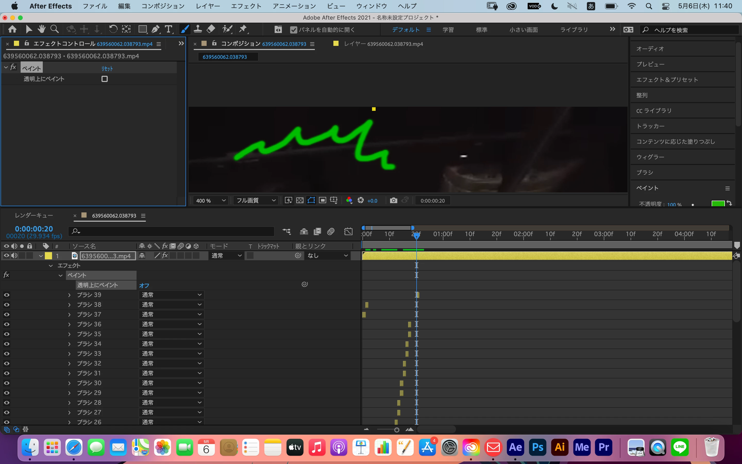Select the Eraser tool
Viewport: 742px width, 464px height.
pos(211,29)
